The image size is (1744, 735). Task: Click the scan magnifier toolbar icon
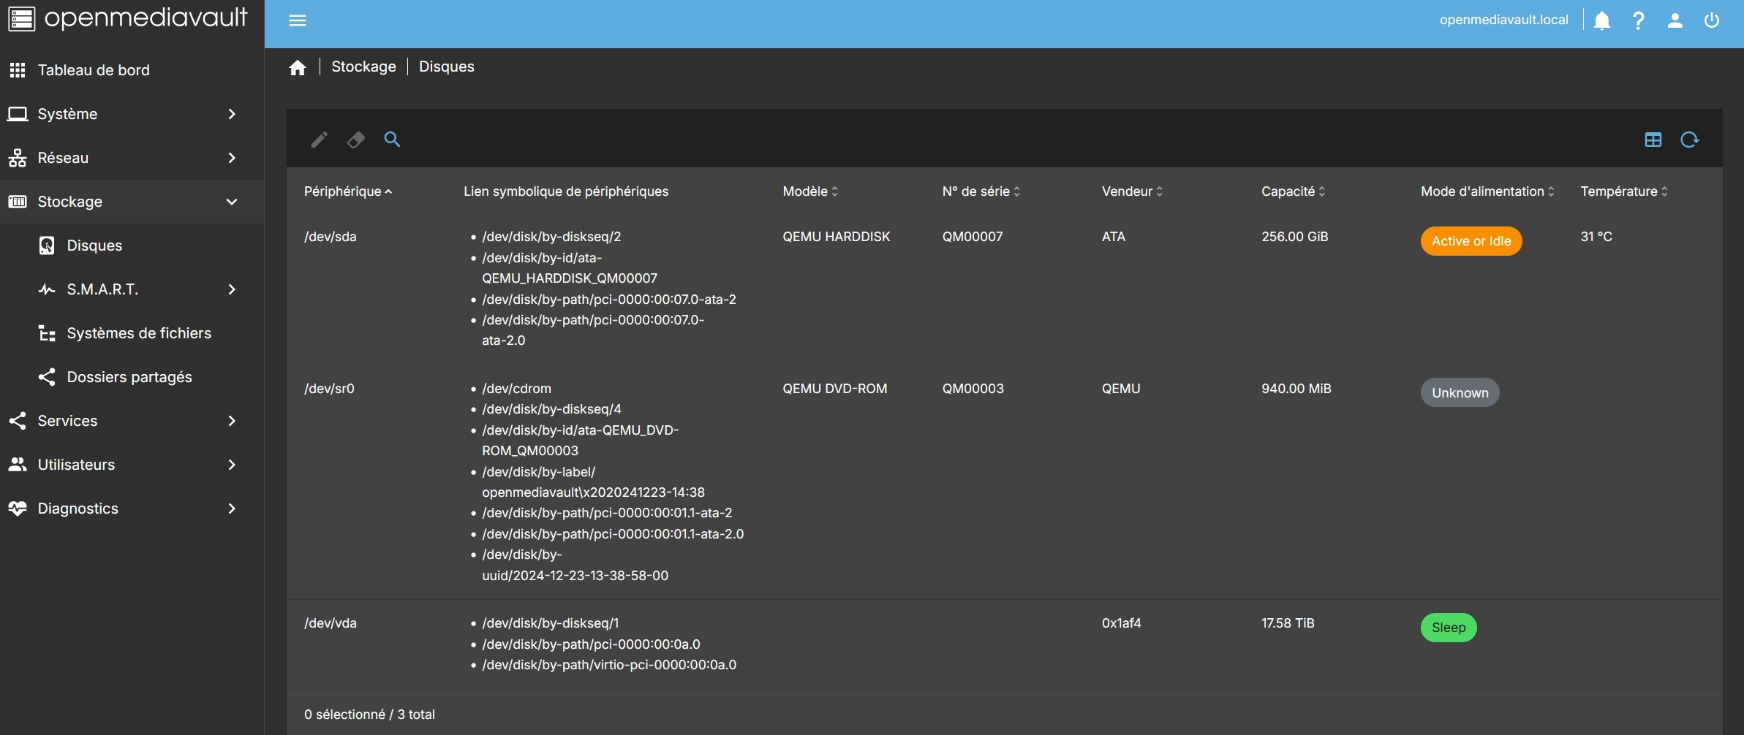pos(393,139)
